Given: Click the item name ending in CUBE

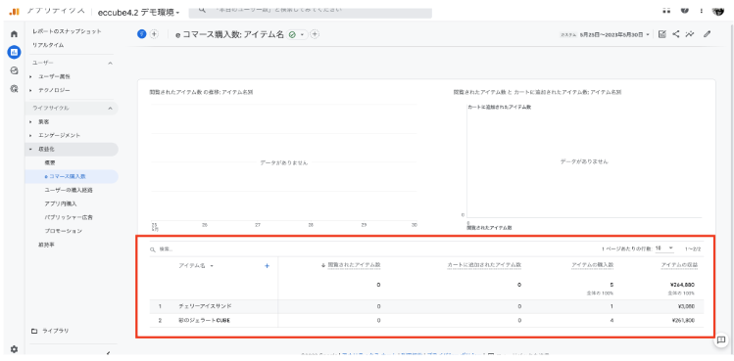Looking at the screenshot, I should [204, 321].
